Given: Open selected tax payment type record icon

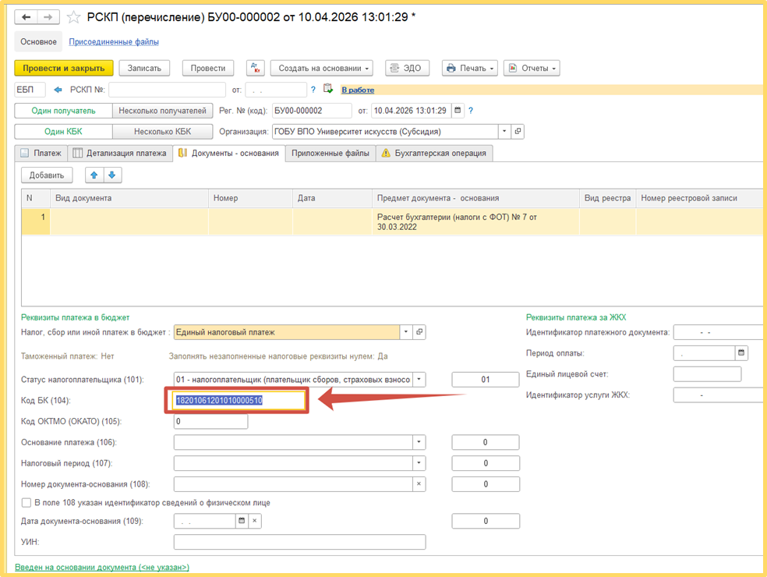Looking at the screenshot, I should 419,332.
